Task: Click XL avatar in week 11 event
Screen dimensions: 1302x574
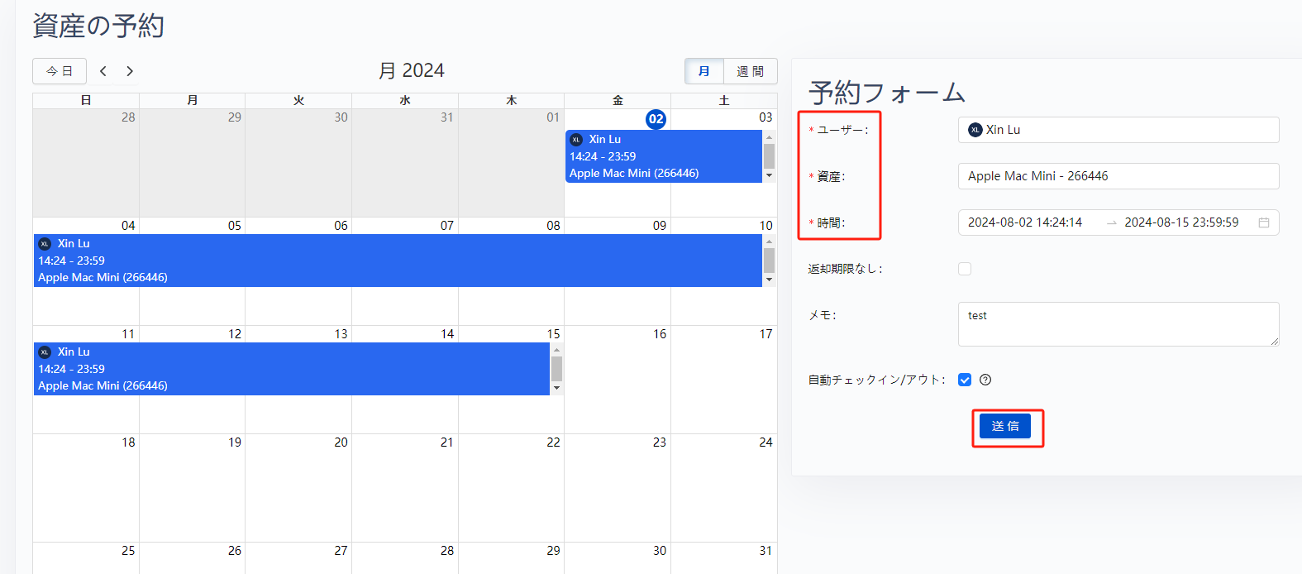Action: [45, 352]
